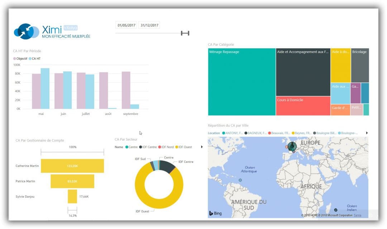Select the Cours à Domicile tile

click(303, 106)
